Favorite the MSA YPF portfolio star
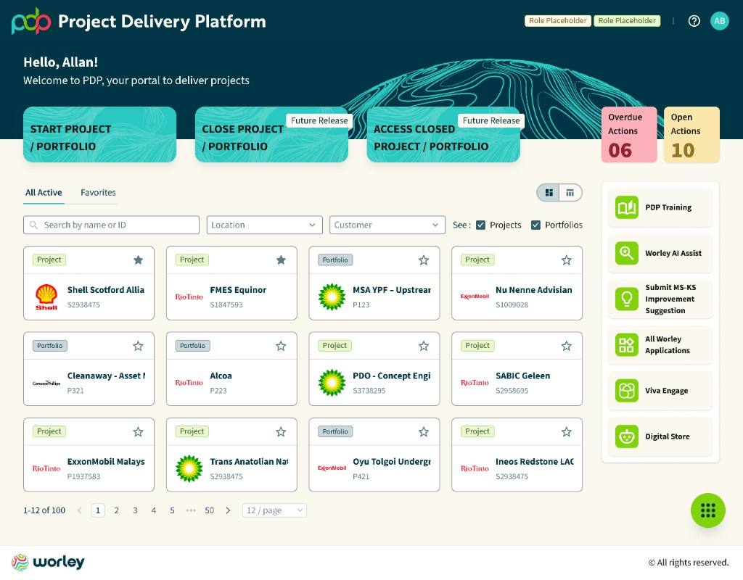Viewport: 743px width, 580px height. pyautogui.click(x=424, y=260)
